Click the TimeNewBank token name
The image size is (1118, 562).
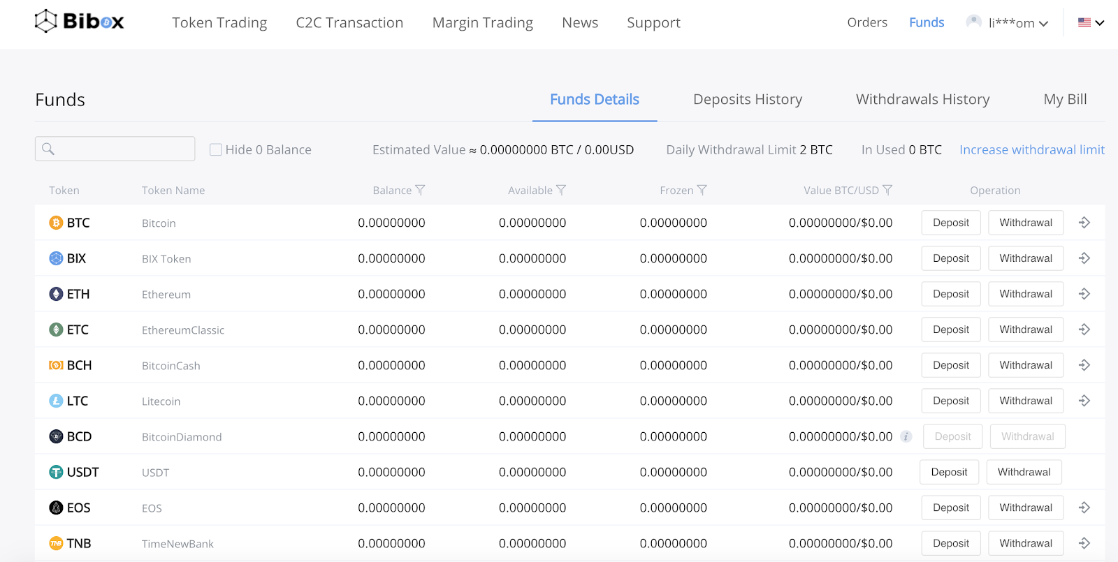[177, 544]
